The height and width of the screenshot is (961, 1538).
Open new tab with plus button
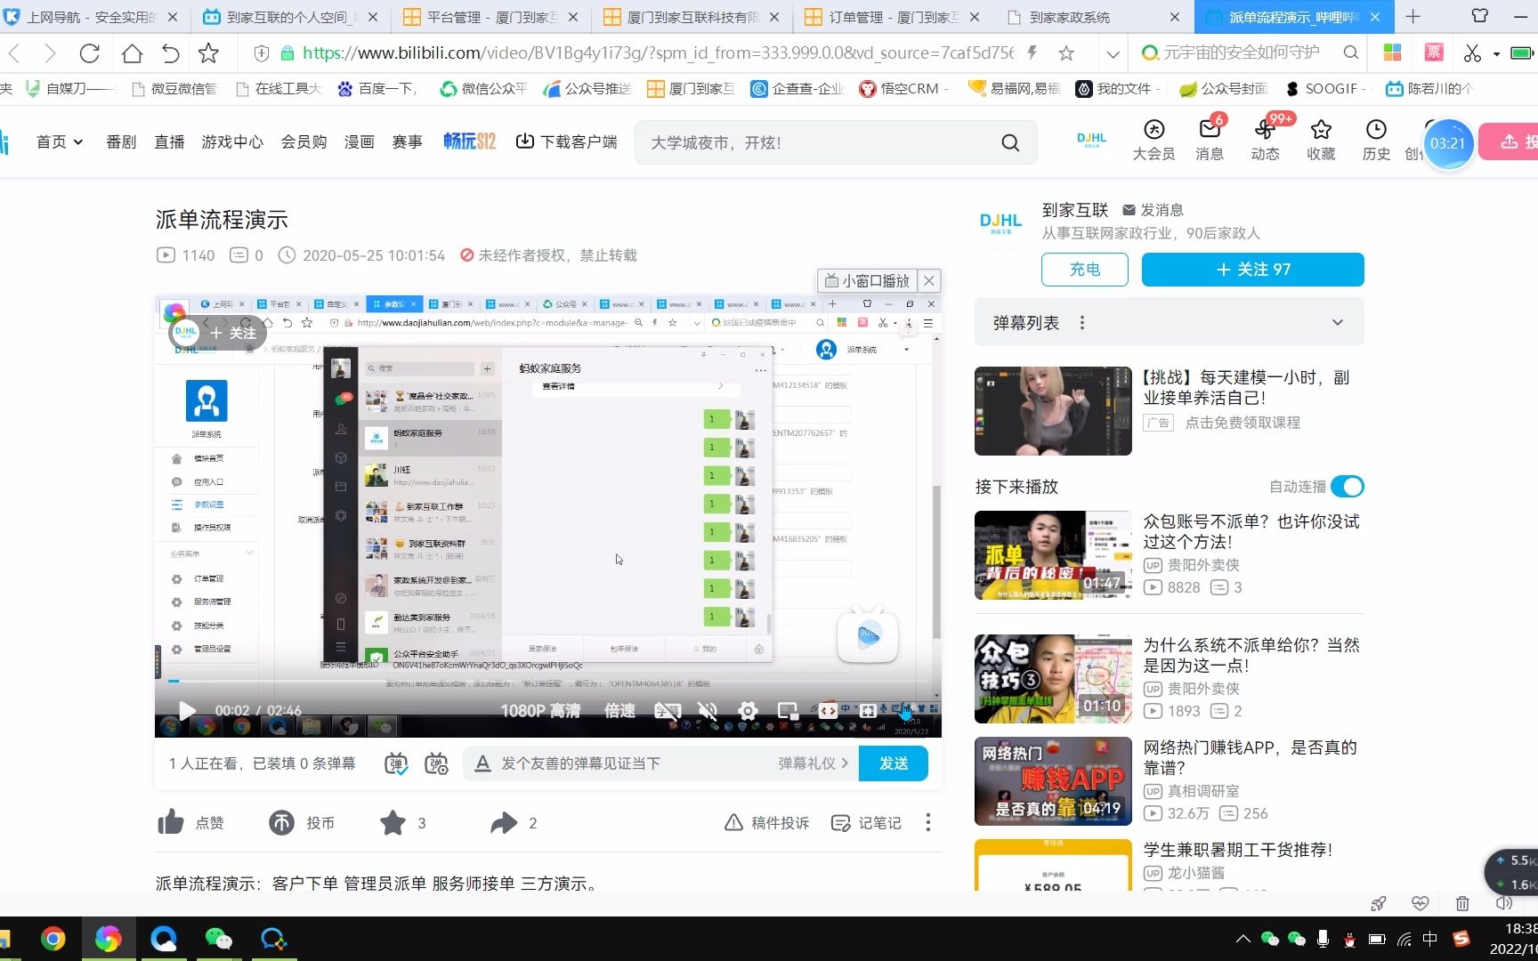click(x=1413, y=17)
